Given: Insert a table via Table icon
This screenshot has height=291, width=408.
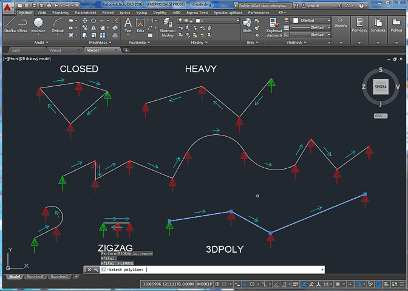Looking at the screenshot, I should [150, 35].
